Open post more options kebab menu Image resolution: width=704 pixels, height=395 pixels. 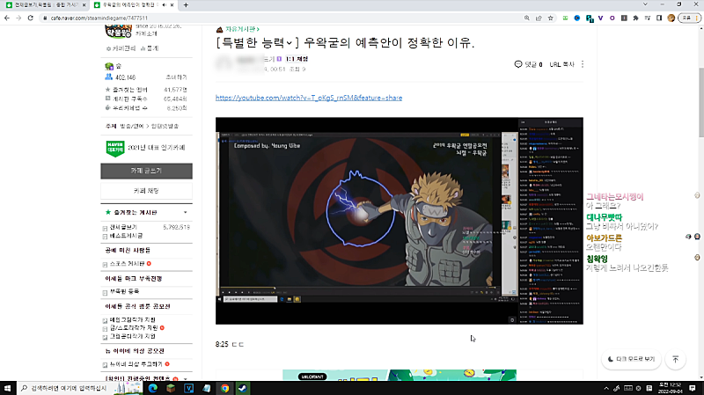coord(583,64)
